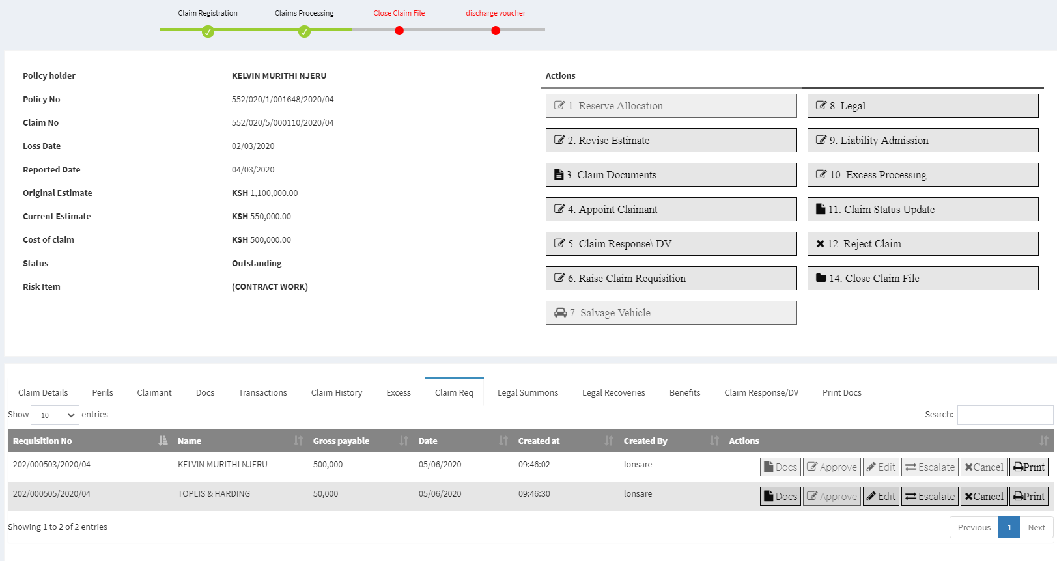
Task: Open 3. Claim Documents action
Action: coord(671,174)
